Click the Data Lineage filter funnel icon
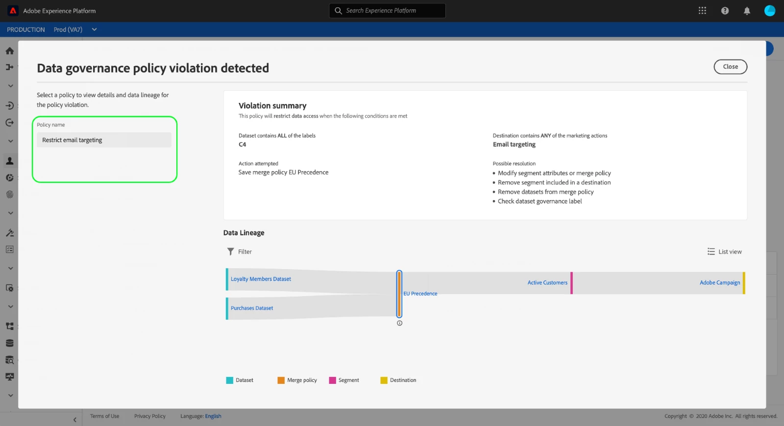Viewport: 784px width, 426px height. [230, 251]
